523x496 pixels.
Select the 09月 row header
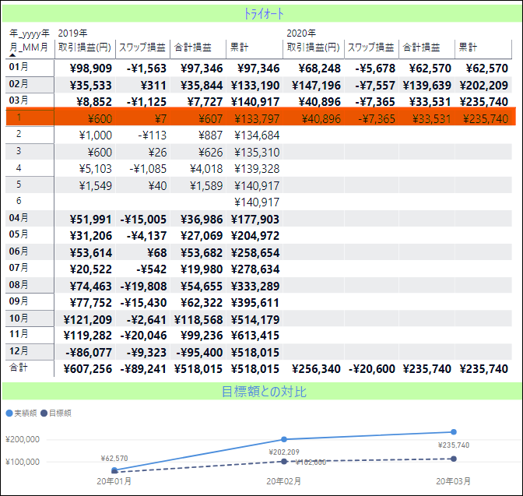[19, 301]
